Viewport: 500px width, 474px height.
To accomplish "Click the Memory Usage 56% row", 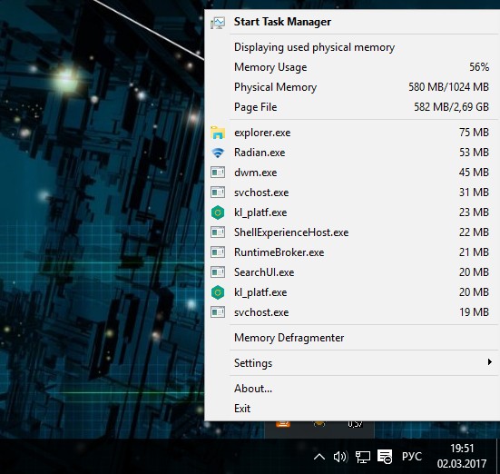I will click(352, 67).
